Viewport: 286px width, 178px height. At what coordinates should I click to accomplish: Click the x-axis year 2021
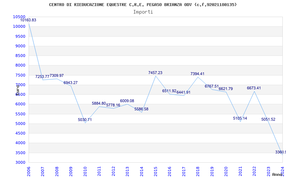pyautogui.click(x=240, y=172)
